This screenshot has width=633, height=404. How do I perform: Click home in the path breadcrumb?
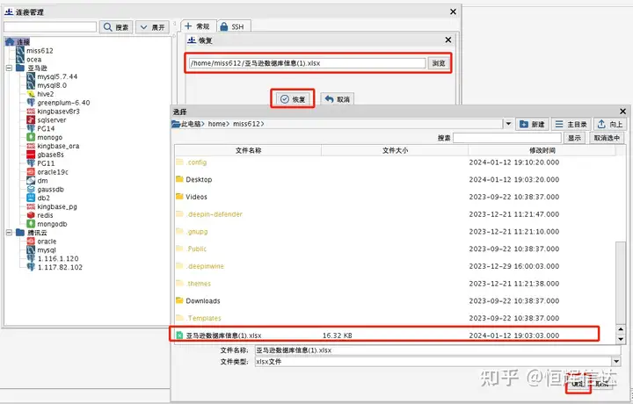point(217,124)
